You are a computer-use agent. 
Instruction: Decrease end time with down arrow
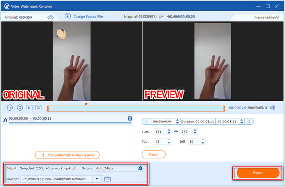242,123
